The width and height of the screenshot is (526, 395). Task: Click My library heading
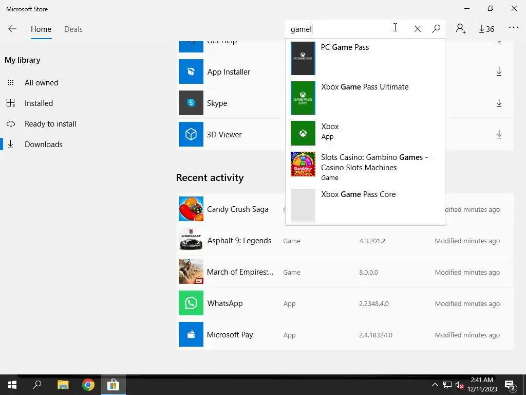tap(23, 60)
